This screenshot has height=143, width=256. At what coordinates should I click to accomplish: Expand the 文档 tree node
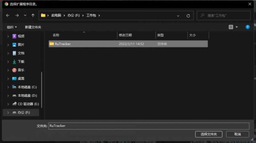(8, 53)
